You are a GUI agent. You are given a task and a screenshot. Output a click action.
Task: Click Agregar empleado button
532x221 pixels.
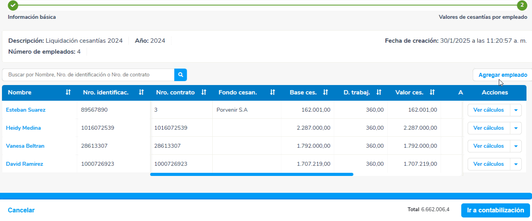(x=503, y=75)
